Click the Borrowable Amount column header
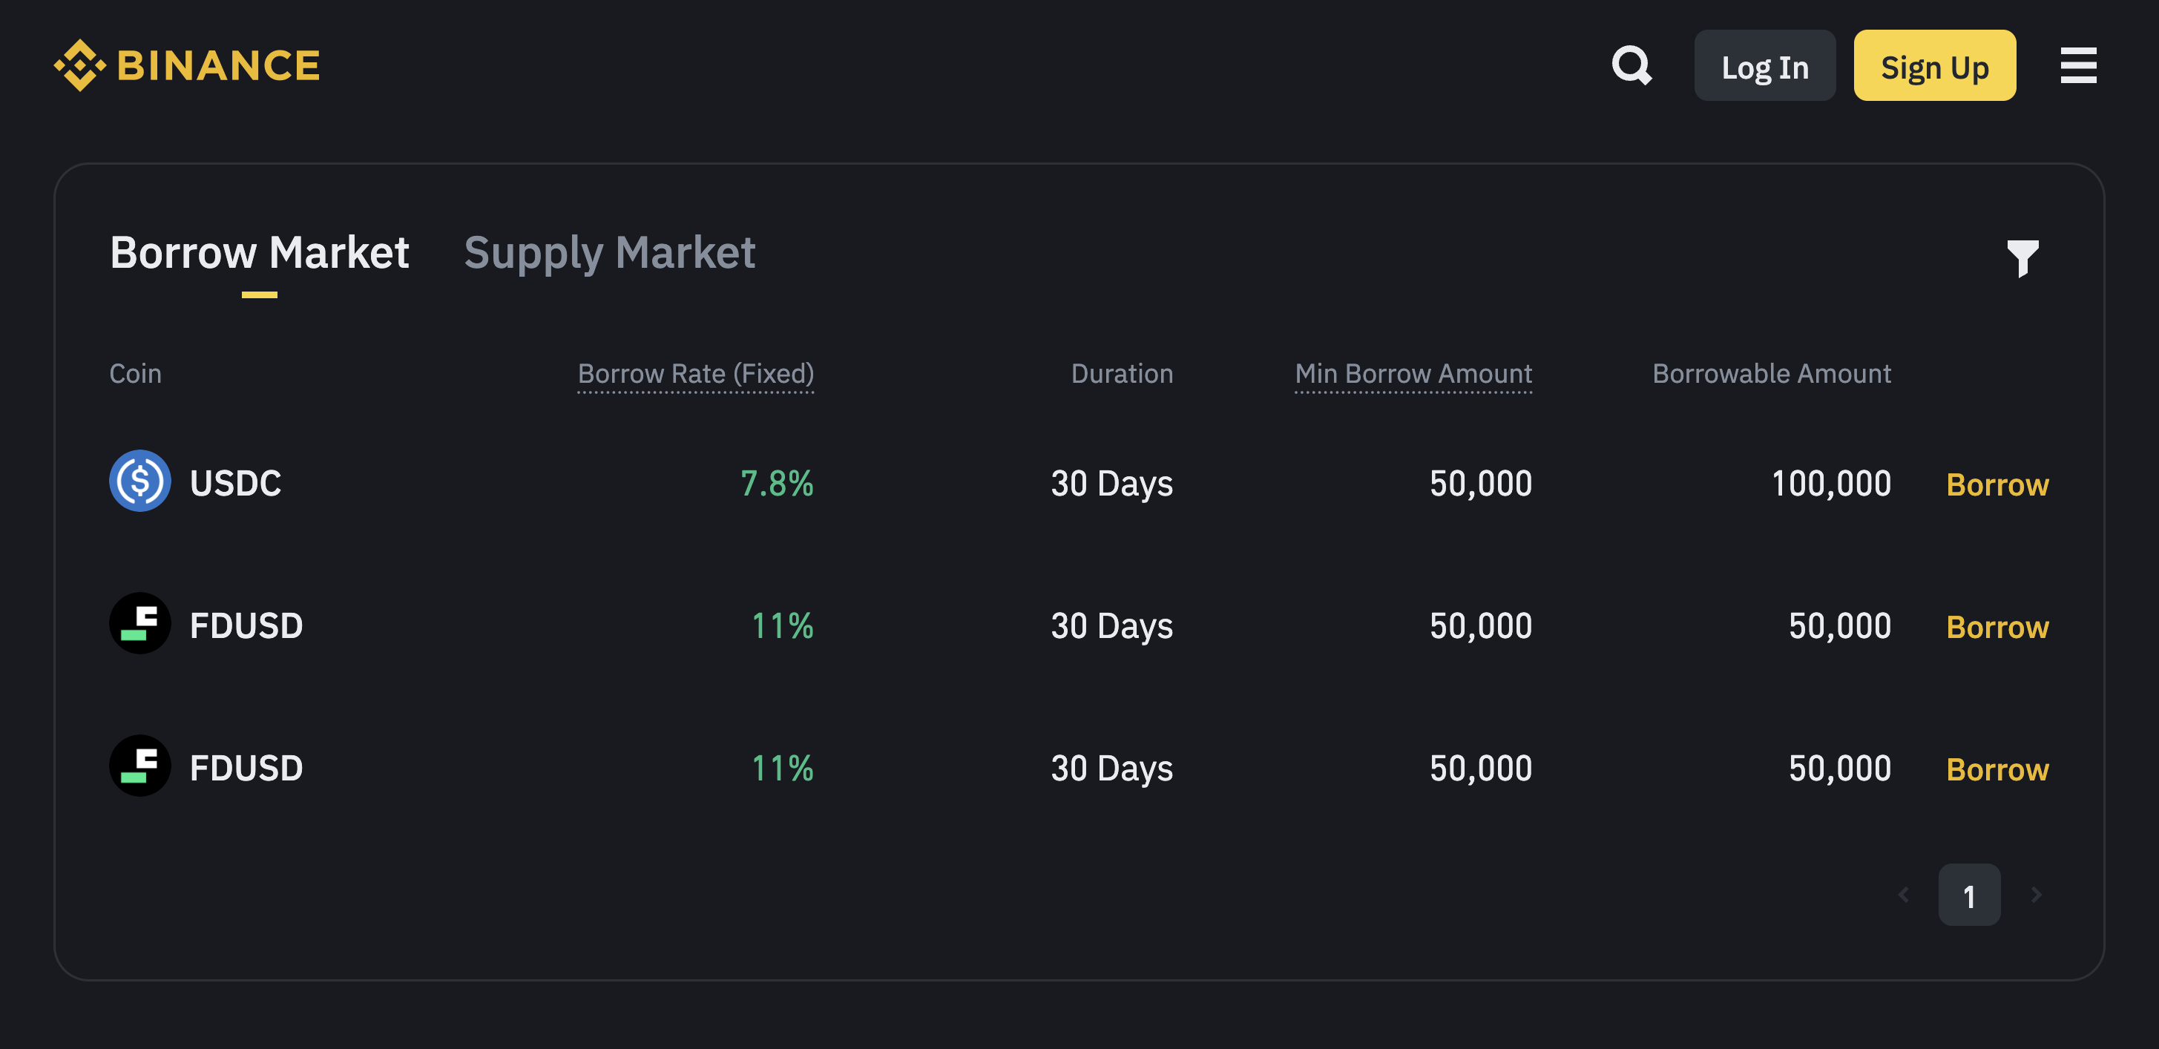The height and width of the screenshot is (1049, 2159). click(x=1771, y=374)
